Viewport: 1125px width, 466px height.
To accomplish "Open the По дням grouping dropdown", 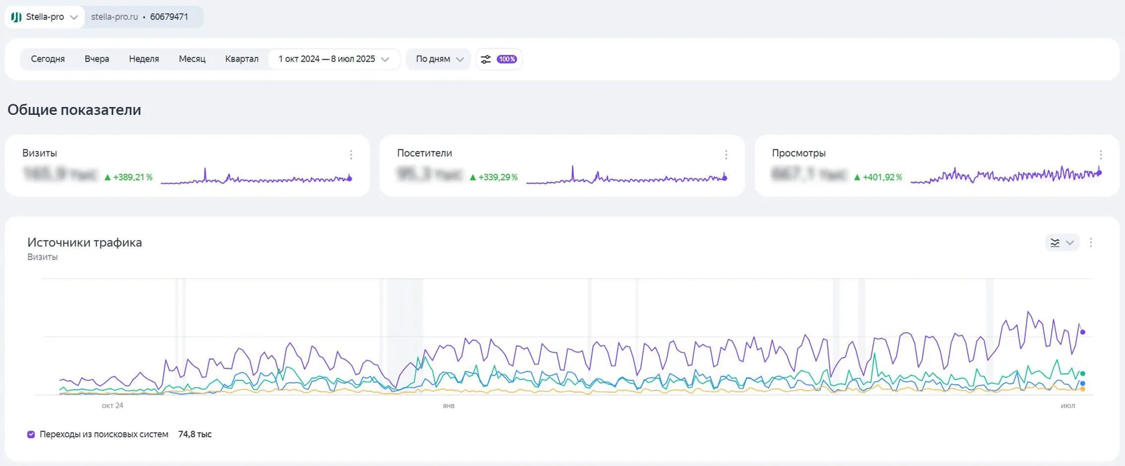I will [x=439, y=59].
